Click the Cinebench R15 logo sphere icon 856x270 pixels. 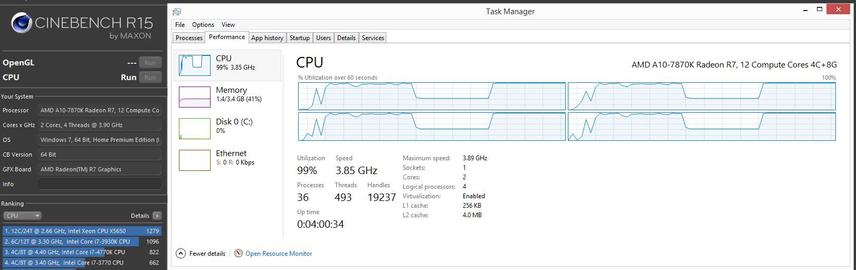pos(22,24)
